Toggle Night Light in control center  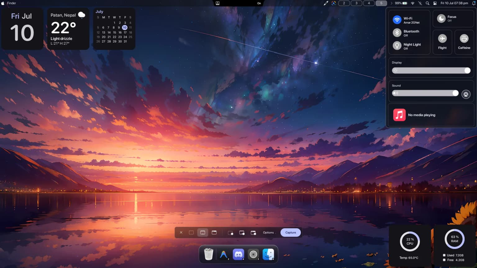click(397, 46)
